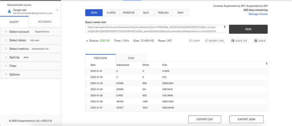Select the TABLEAU format tab

163,13
